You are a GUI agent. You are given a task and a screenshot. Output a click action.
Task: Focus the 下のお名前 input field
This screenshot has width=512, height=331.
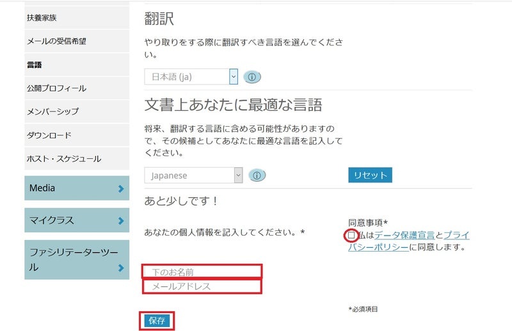point(202,271)
